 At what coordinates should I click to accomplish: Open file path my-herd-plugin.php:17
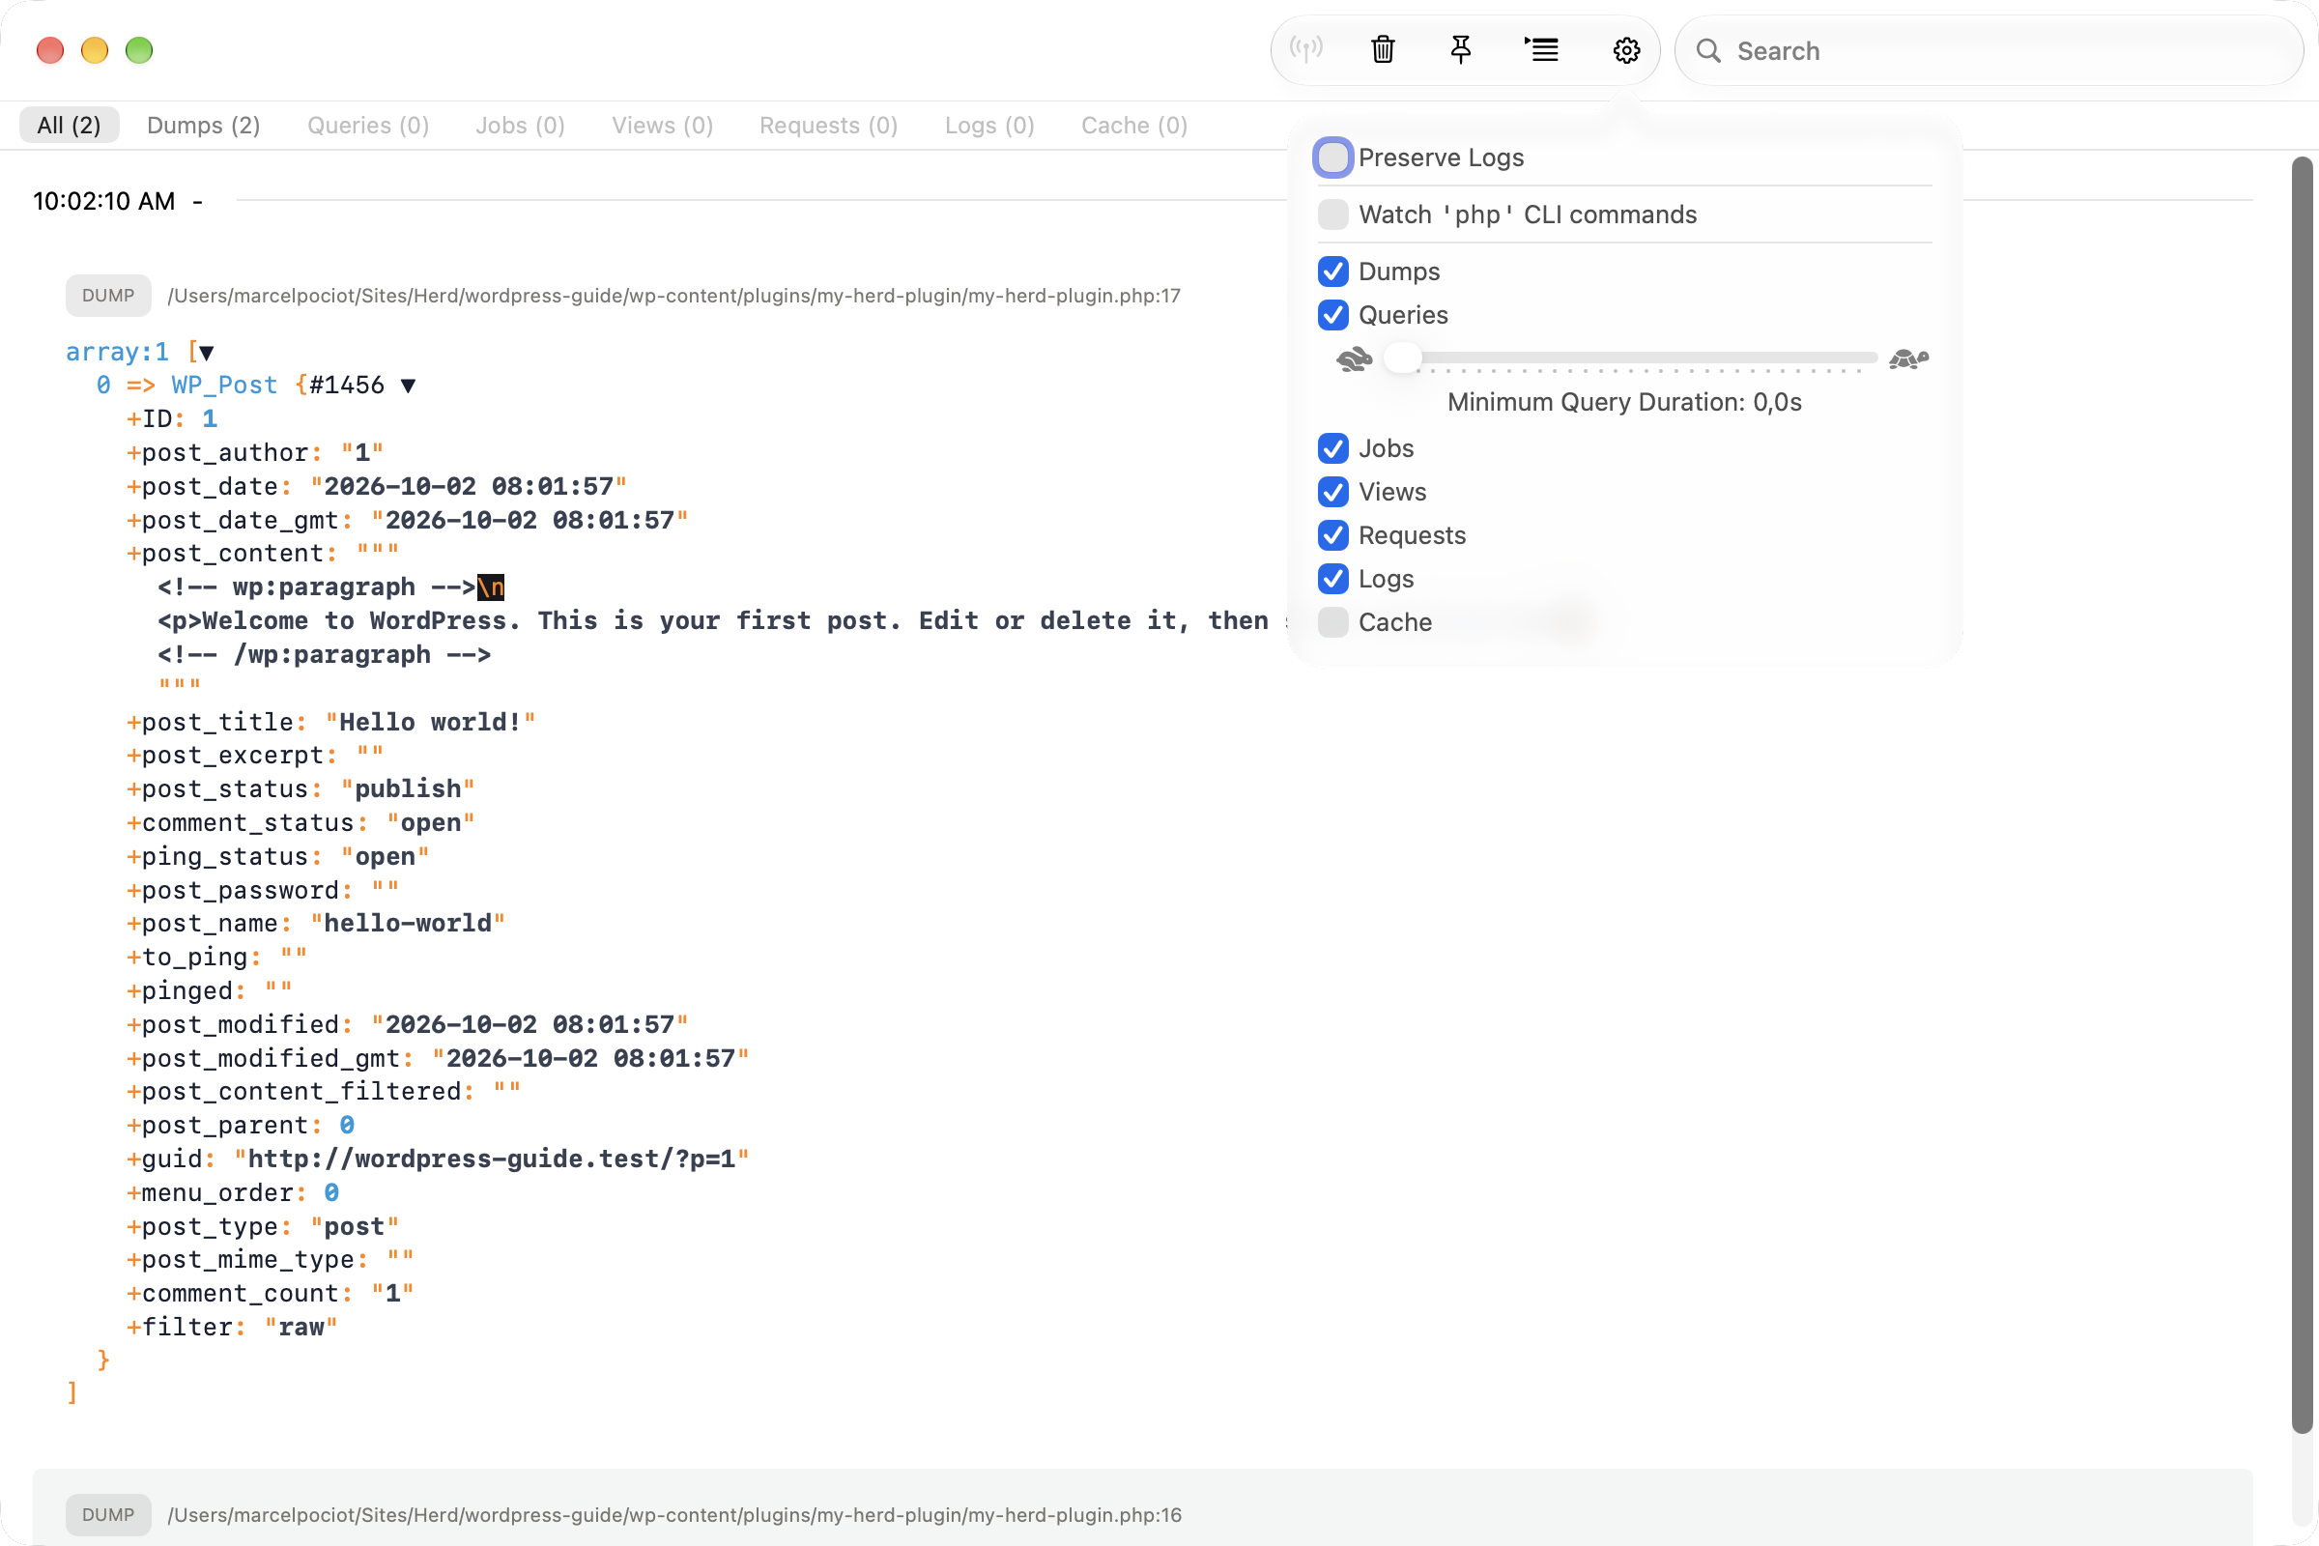pos(673,296)
